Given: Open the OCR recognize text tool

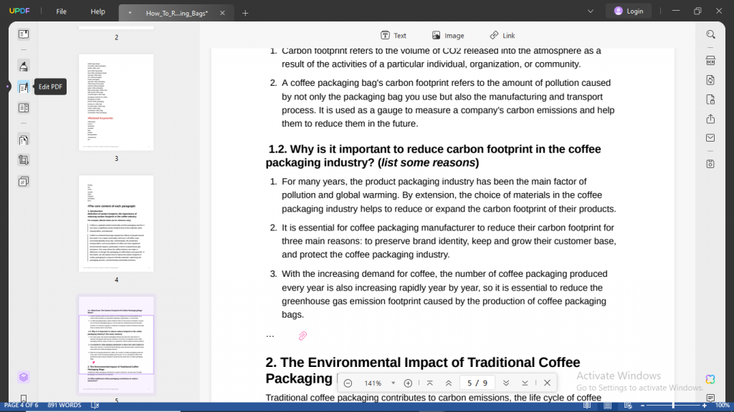Looking at the screenshot, I should click(x=710, y=60).
